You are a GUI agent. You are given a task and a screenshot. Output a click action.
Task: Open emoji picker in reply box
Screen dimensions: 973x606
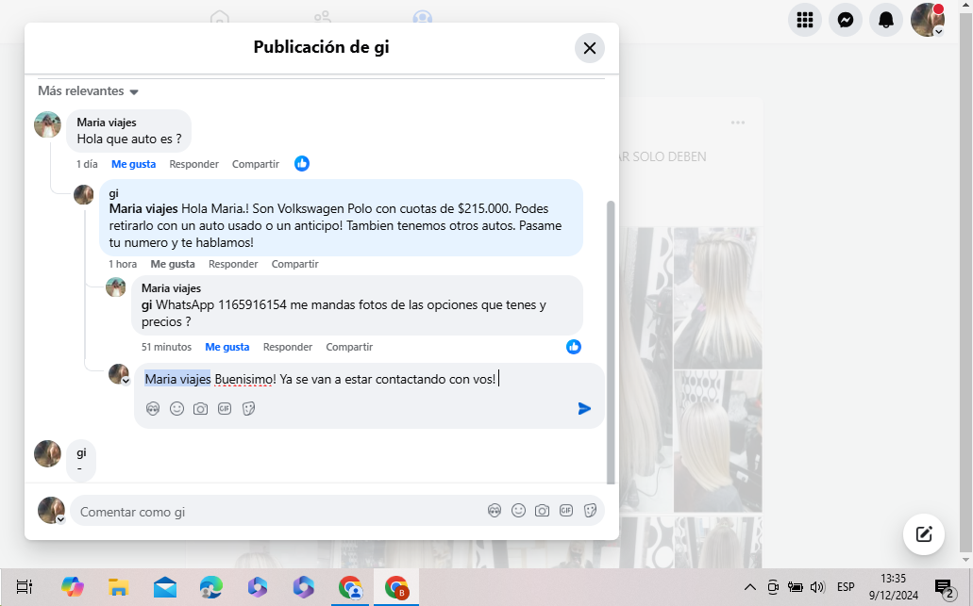point(176,408)
